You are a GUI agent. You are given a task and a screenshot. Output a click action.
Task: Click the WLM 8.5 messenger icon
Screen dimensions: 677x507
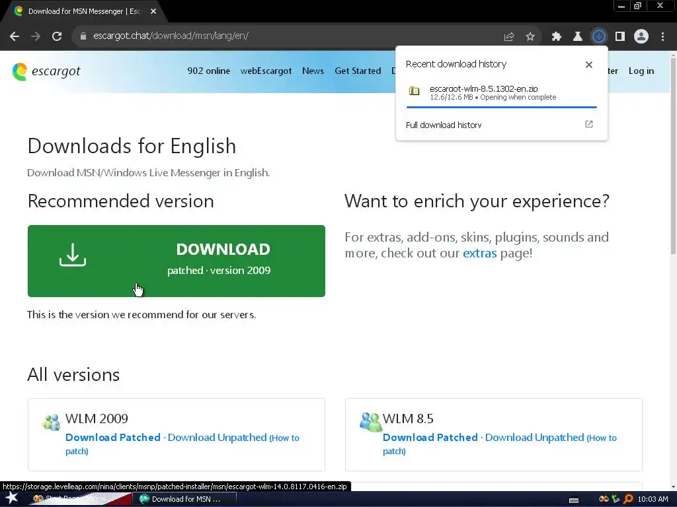pos(370,422)
